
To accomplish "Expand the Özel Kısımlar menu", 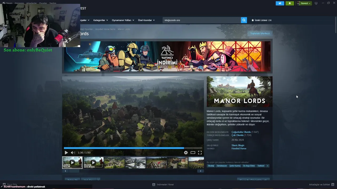I will pyautogui.click(x=146, y=20).
